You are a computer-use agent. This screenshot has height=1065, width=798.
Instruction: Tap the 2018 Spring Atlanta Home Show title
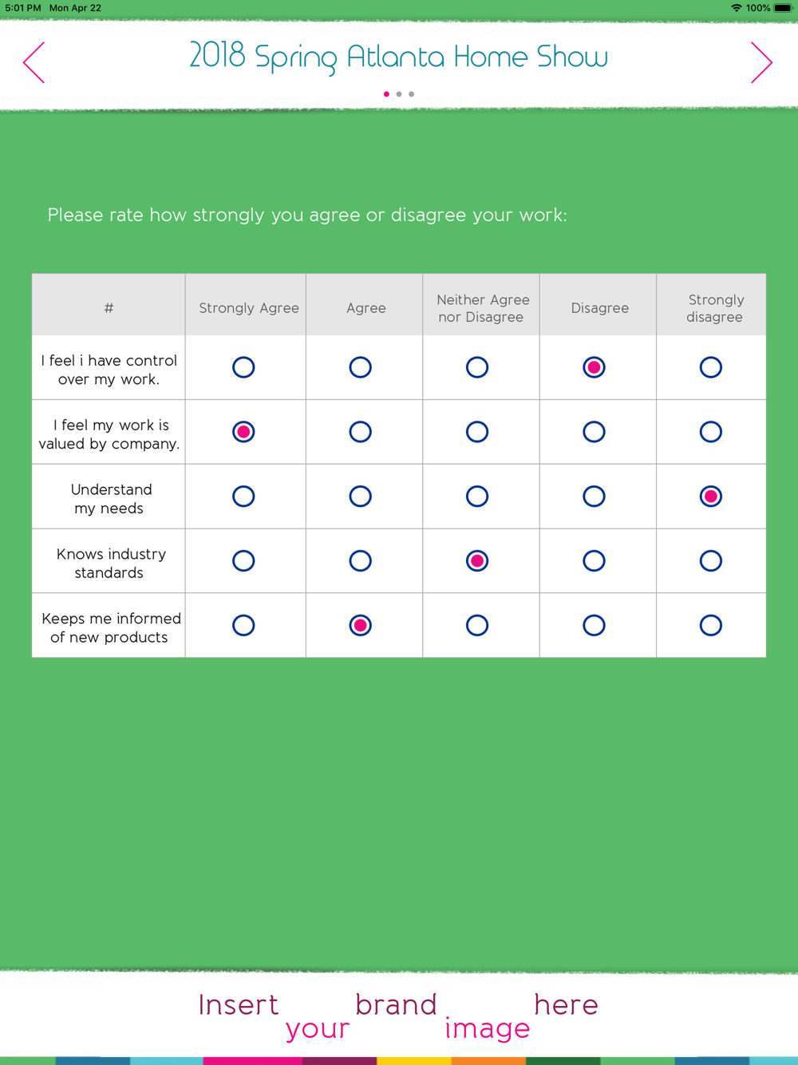398,57
